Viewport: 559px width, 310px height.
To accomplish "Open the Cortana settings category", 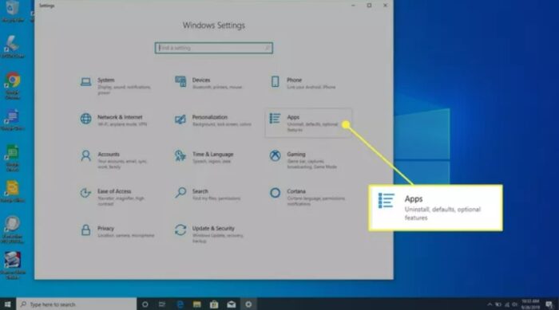I will coord(307,197).
